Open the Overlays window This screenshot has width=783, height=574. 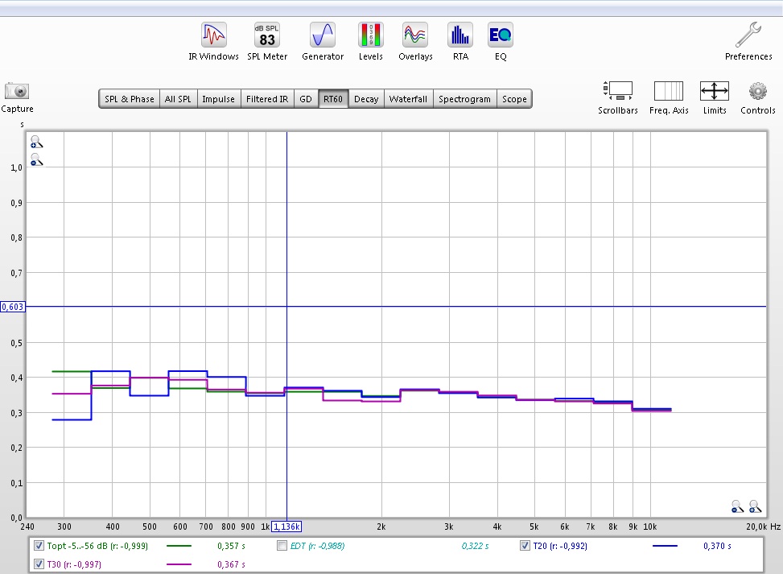click(x=415, y=35)
